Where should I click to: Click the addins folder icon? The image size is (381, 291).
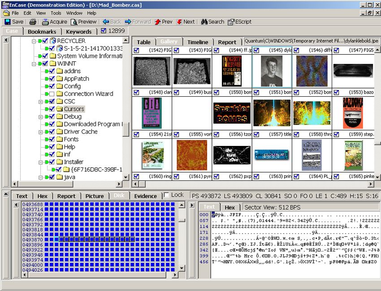[60, 71]
